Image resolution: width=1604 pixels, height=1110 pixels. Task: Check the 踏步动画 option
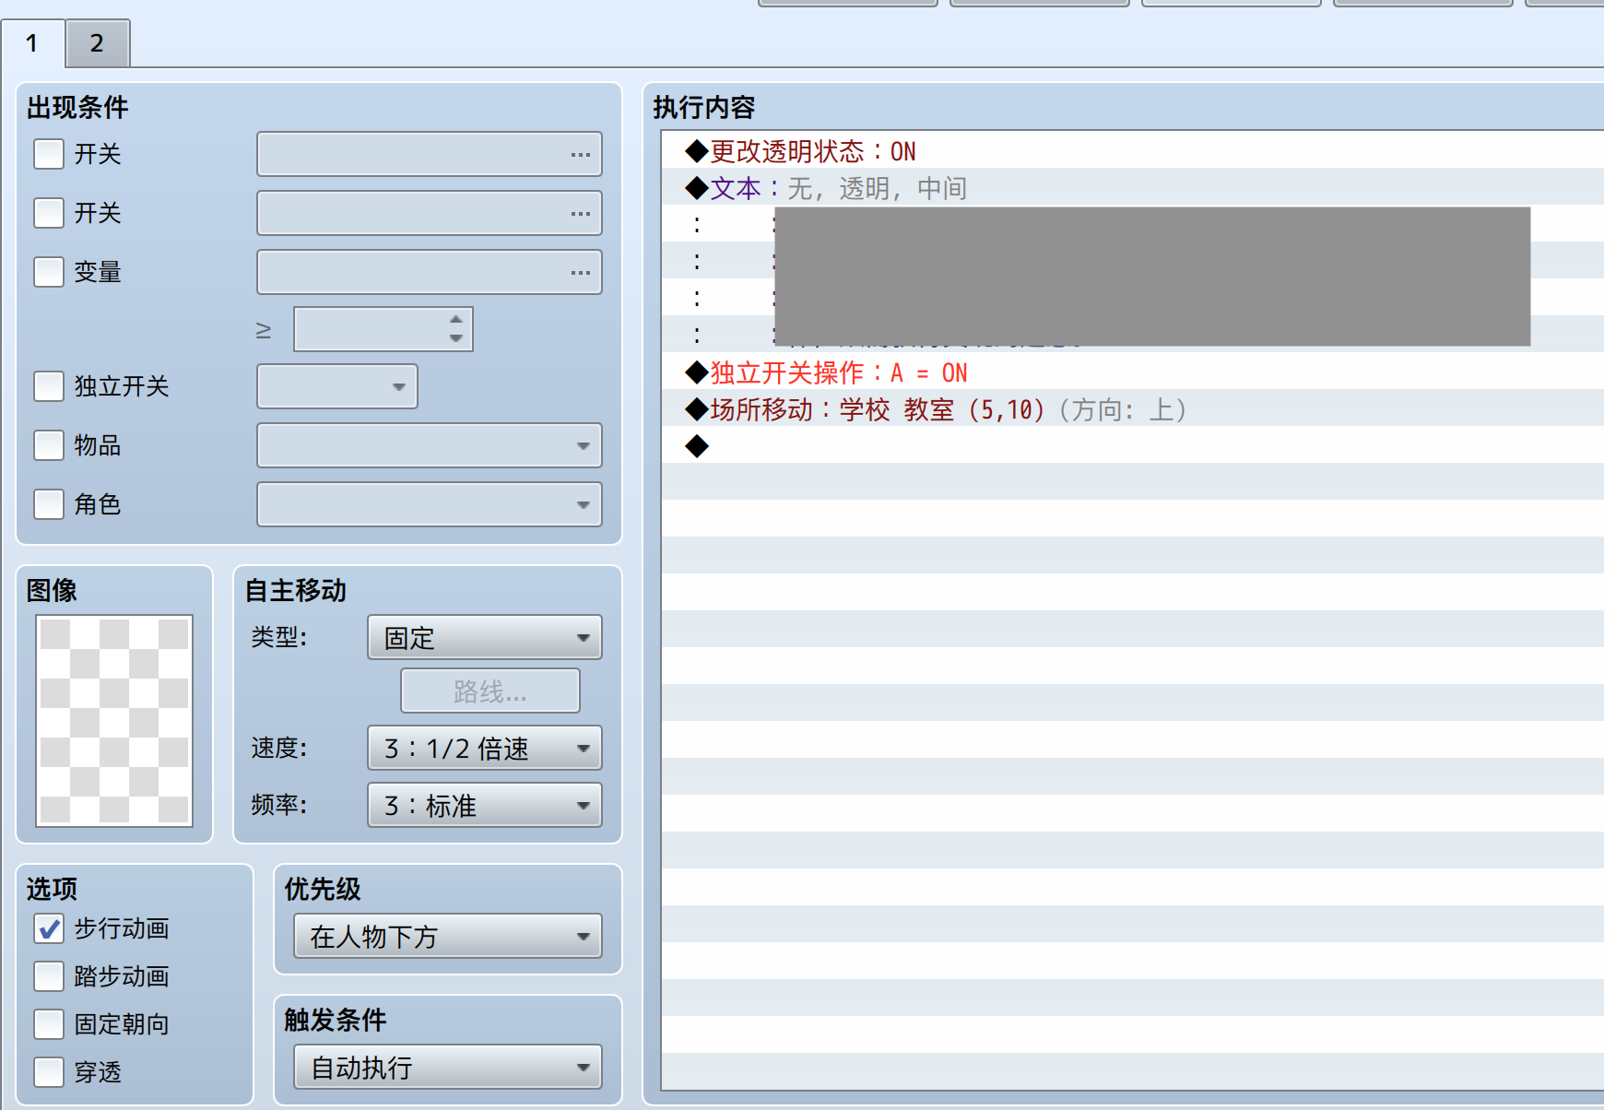coord(49,976)
